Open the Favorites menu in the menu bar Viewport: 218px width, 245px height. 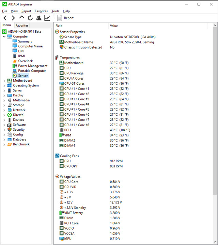[x=41, y=11]
